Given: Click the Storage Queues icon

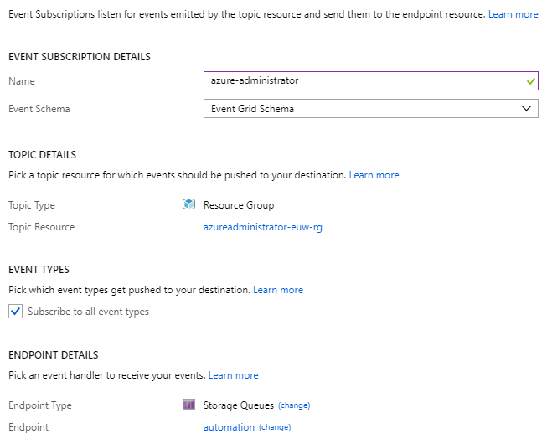Looking at the screenshot, I should pyautogui.click(x=188, y=405).
